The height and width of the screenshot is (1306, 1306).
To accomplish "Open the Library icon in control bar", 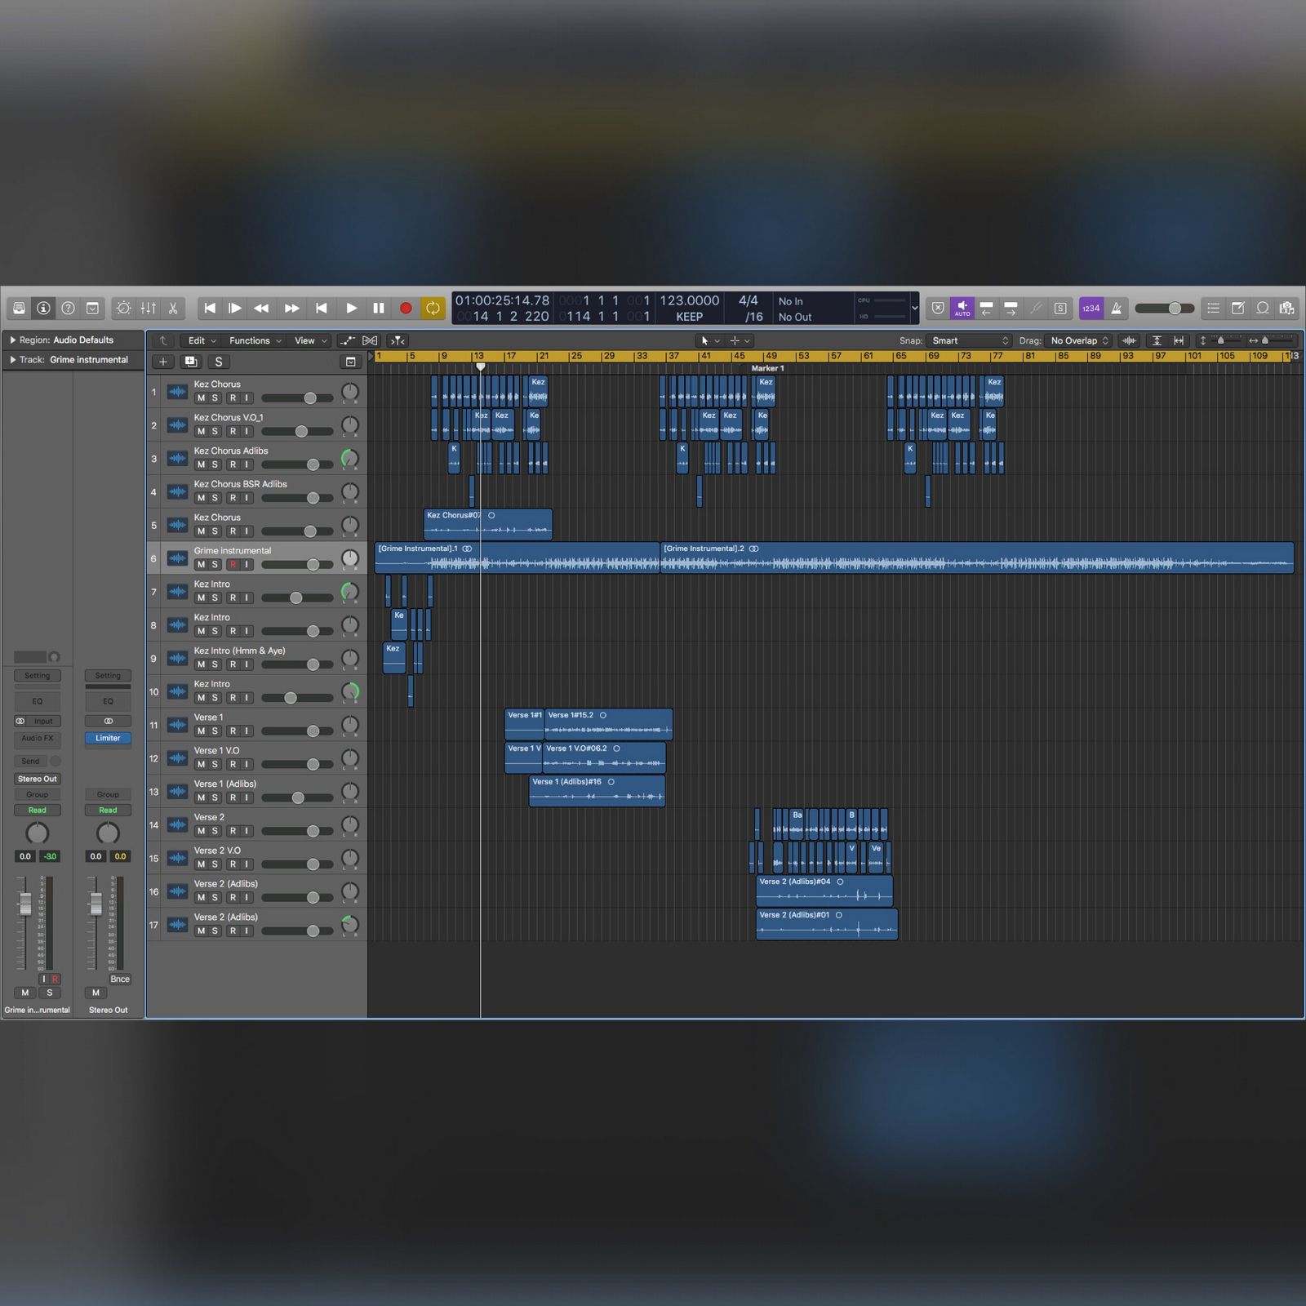I will coord(19,309).
